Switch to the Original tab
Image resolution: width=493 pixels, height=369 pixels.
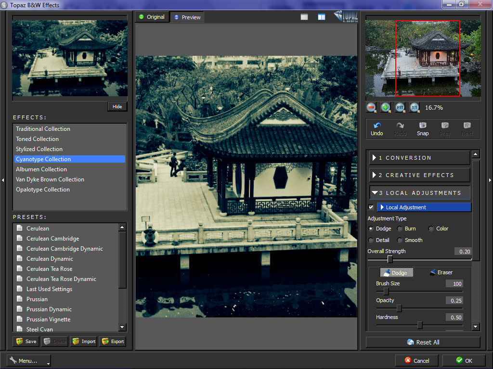pyautogui.click(x=151, y=17)
